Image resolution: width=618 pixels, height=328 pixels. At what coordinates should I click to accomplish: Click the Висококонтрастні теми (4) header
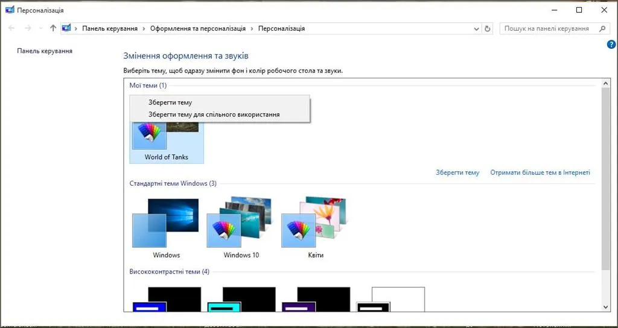click(170, 272)
